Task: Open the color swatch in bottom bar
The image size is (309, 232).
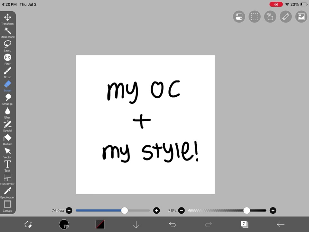Action: tap(100, 225)
